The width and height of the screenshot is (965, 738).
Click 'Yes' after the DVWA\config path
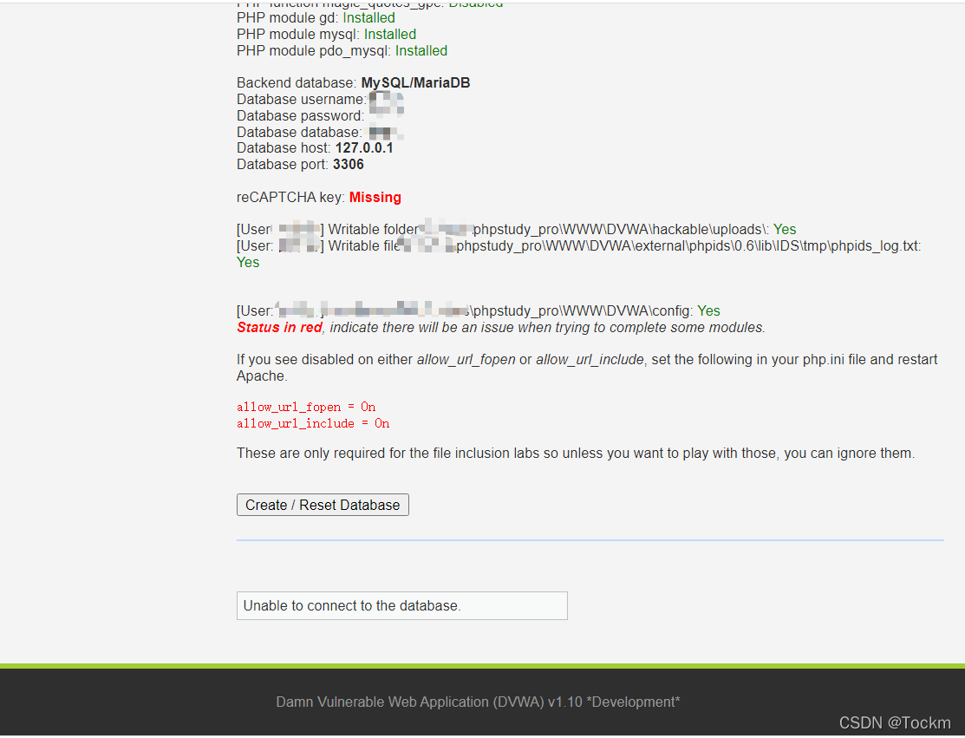tap(708, 310)
